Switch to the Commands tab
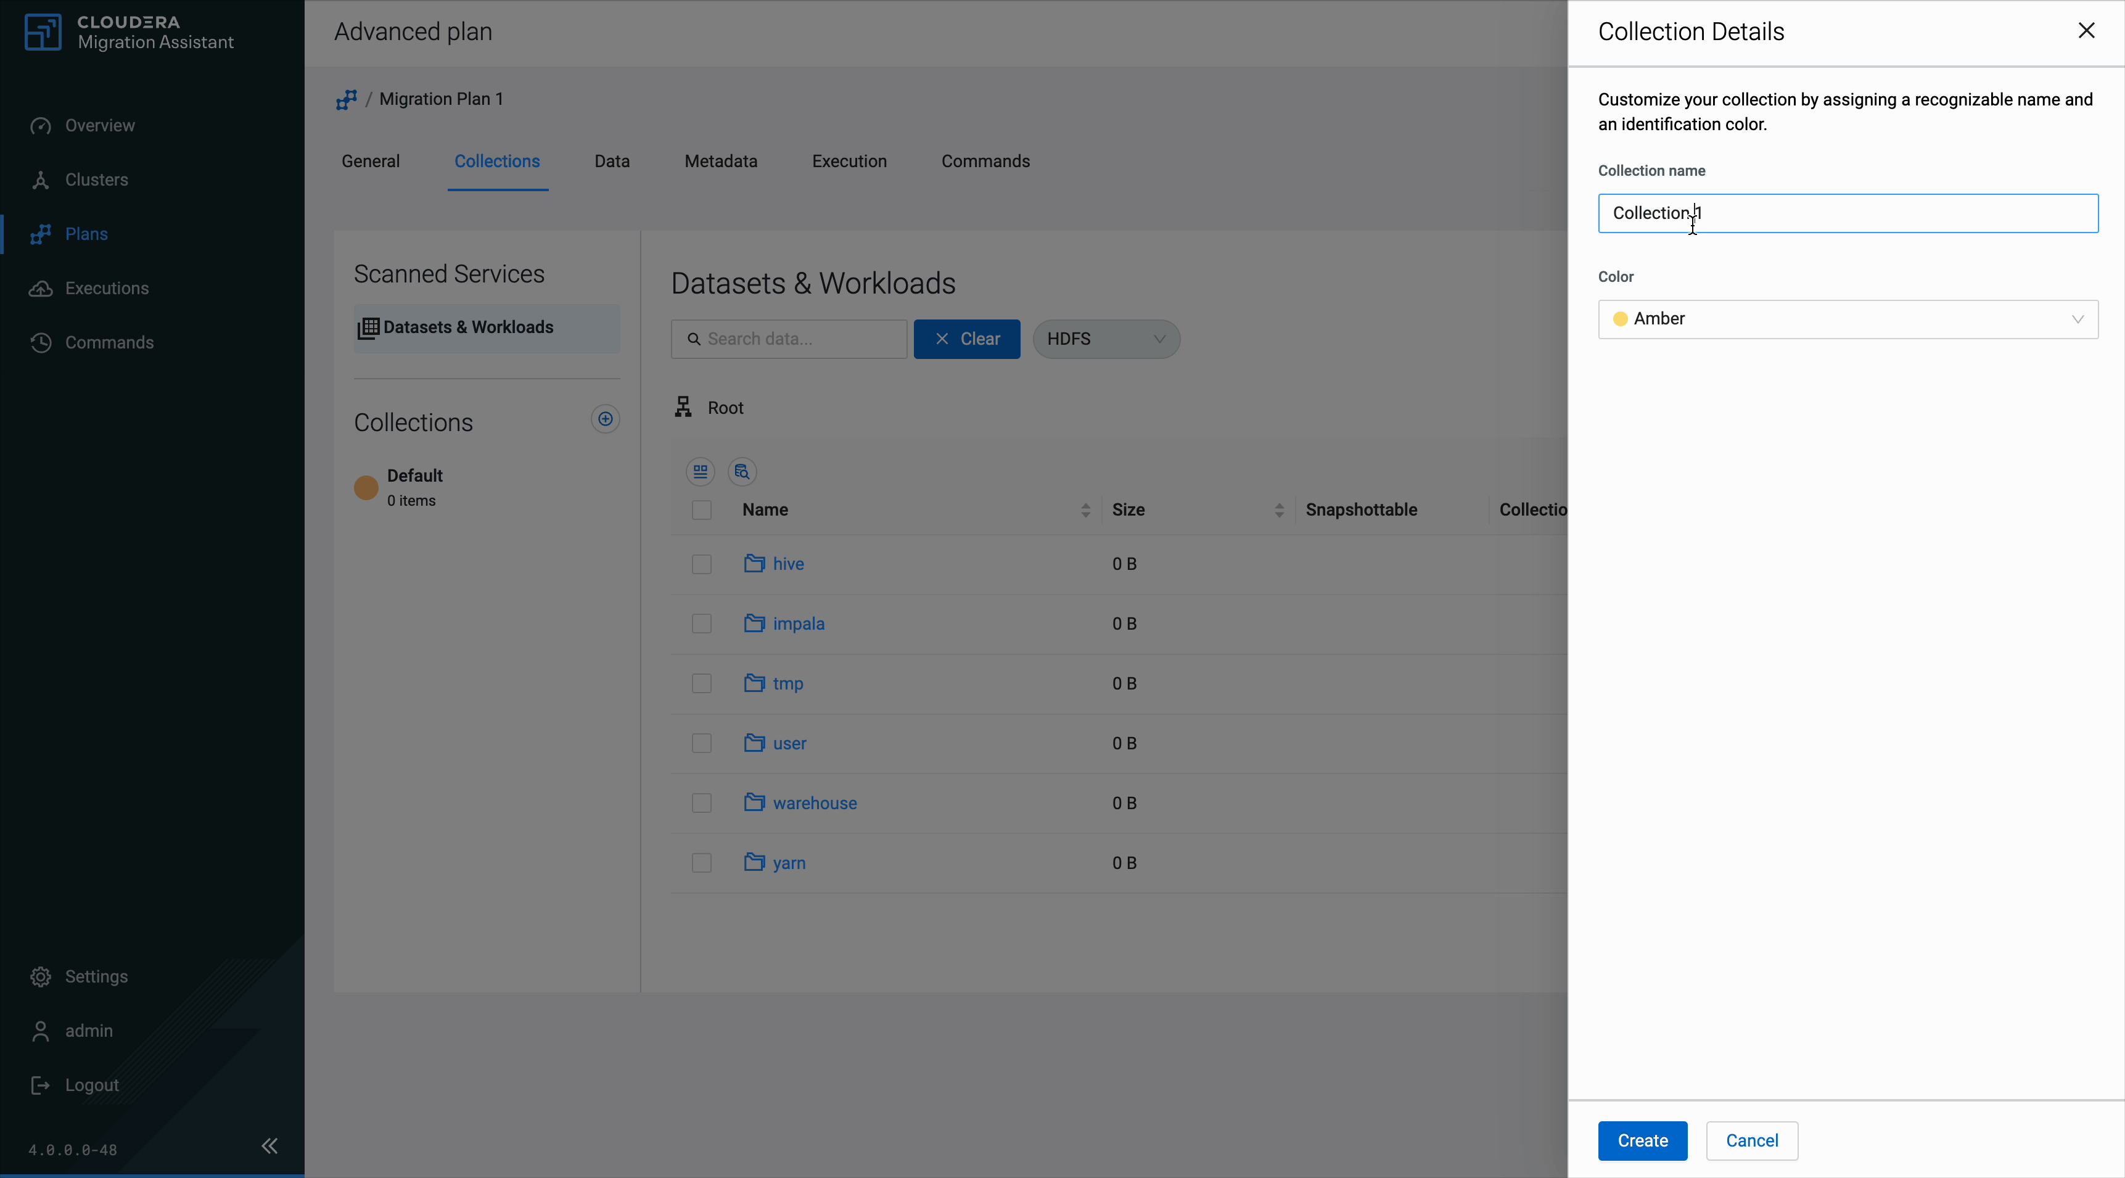Viewport: 2125px width, 1178px height. pos(986,162)
